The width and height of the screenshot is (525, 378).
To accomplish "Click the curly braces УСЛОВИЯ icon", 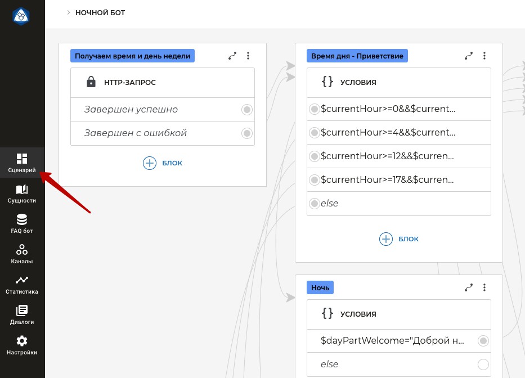I will tap(327, 82).
